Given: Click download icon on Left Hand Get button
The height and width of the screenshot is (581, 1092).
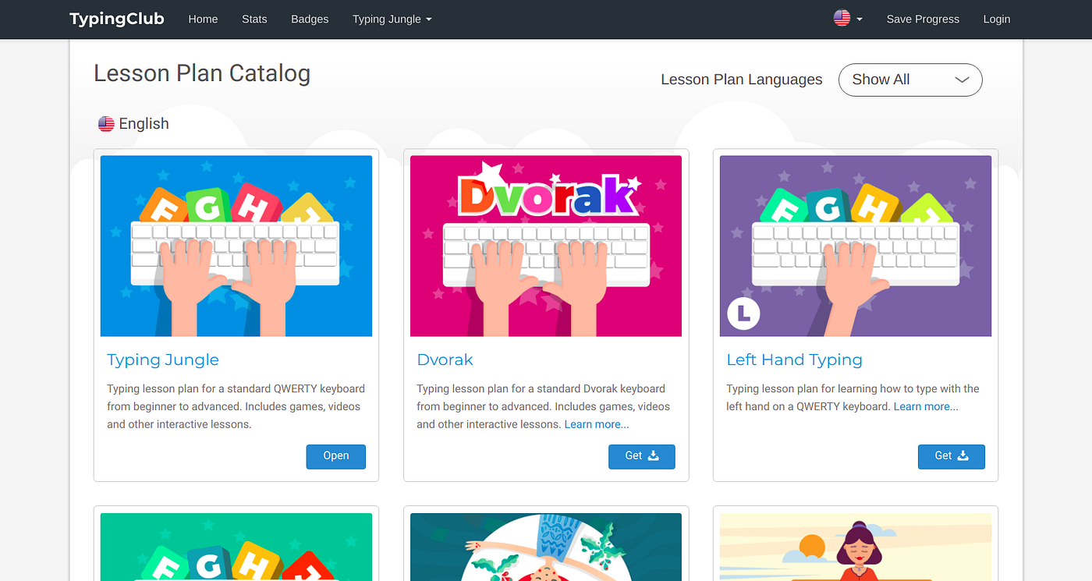Looking at the screenshot, I should tap(963, 456).
